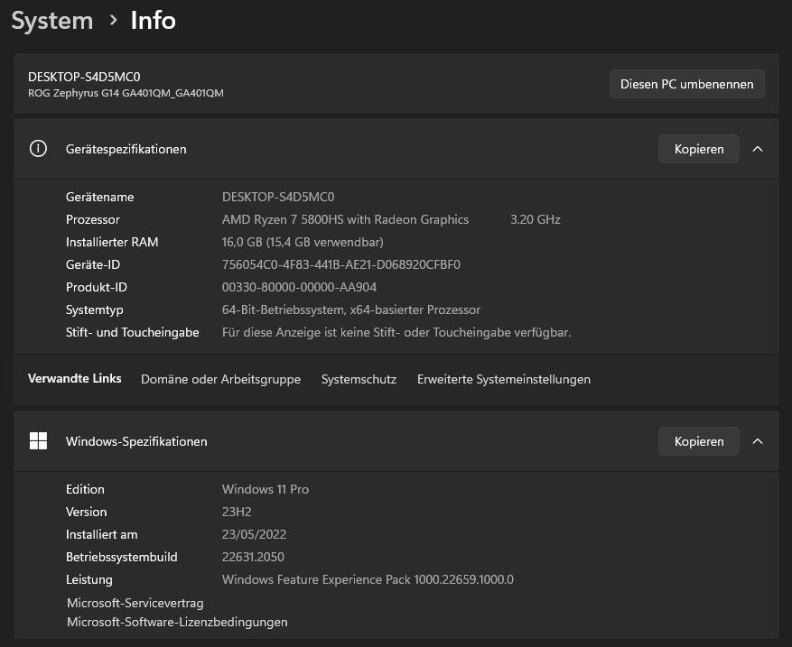Screen dimensions: 792x647
Task: Click the Installiert am label
Action: coord(101,534)
